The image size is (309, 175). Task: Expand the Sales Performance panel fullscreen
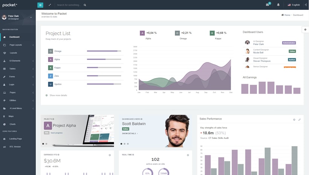pyautogui.click(x=300, y=120)
